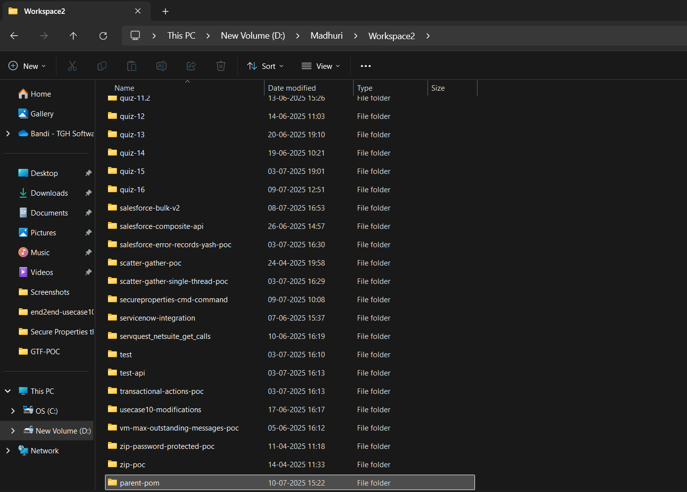Screen dimensions: 687x492
Task: Select the Rename icon
Action: point(161,65)
